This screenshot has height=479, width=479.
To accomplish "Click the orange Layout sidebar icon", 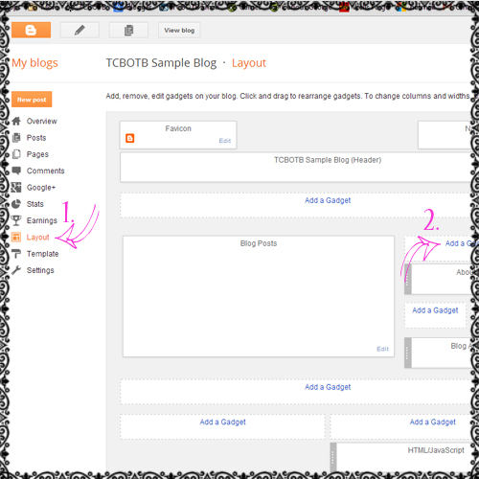I will [16, 237].
